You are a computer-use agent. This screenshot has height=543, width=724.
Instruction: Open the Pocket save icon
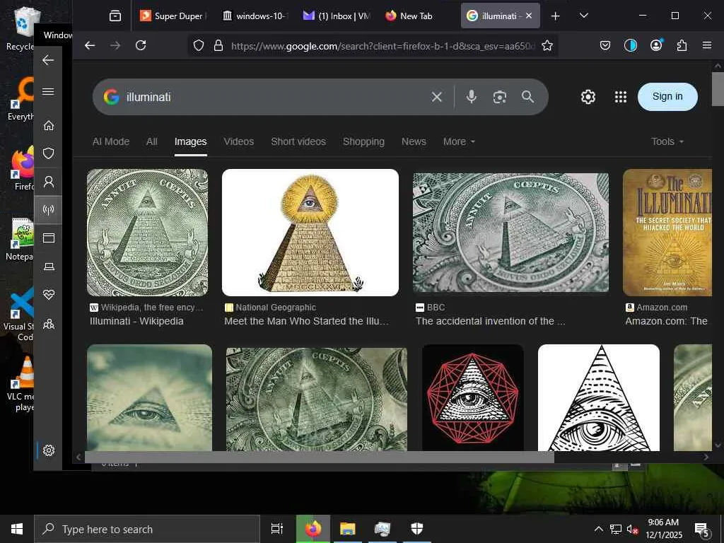click(x=605, y=45)
